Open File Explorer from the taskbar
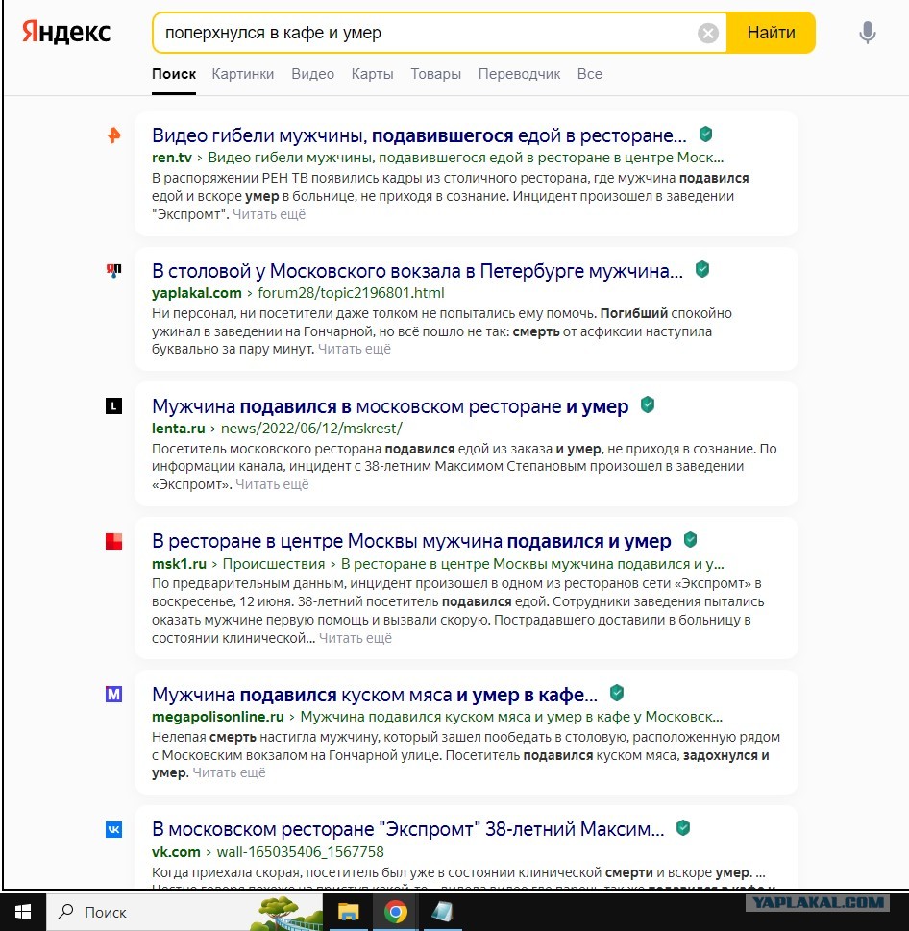 (348, 912)
